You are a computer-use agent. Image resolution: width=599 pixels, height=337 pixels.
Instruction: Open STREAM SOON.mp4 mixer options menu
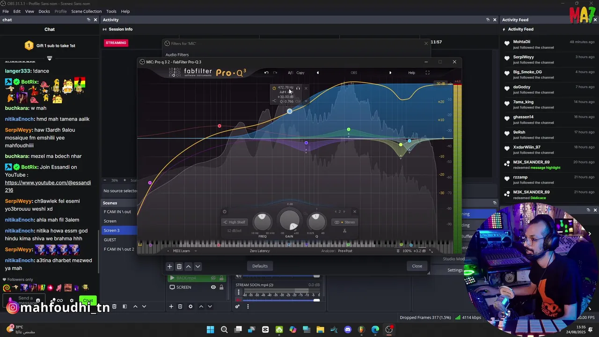pos(238,292)
